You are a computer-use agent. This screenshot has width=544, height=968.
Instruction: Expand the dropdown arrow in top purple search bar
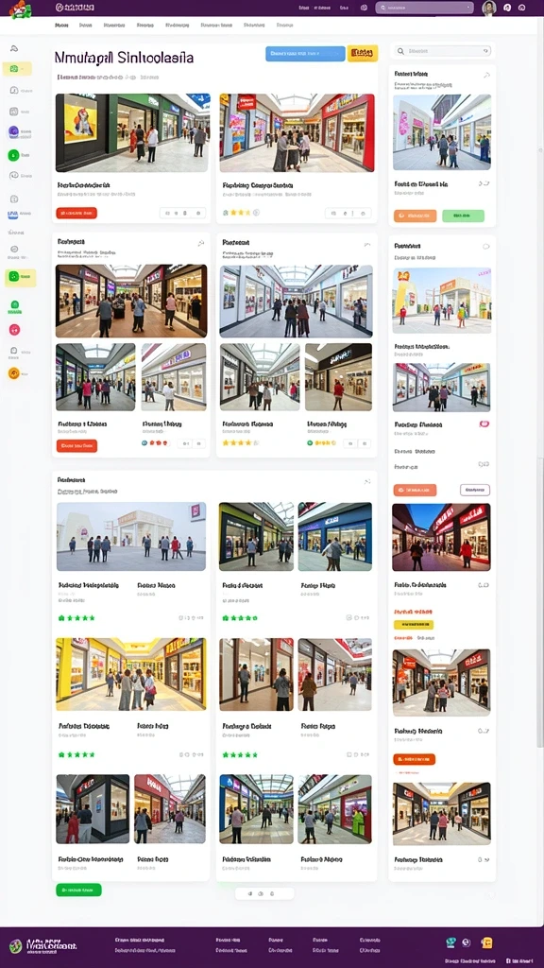pyautogui.click(x=468, y=8)
